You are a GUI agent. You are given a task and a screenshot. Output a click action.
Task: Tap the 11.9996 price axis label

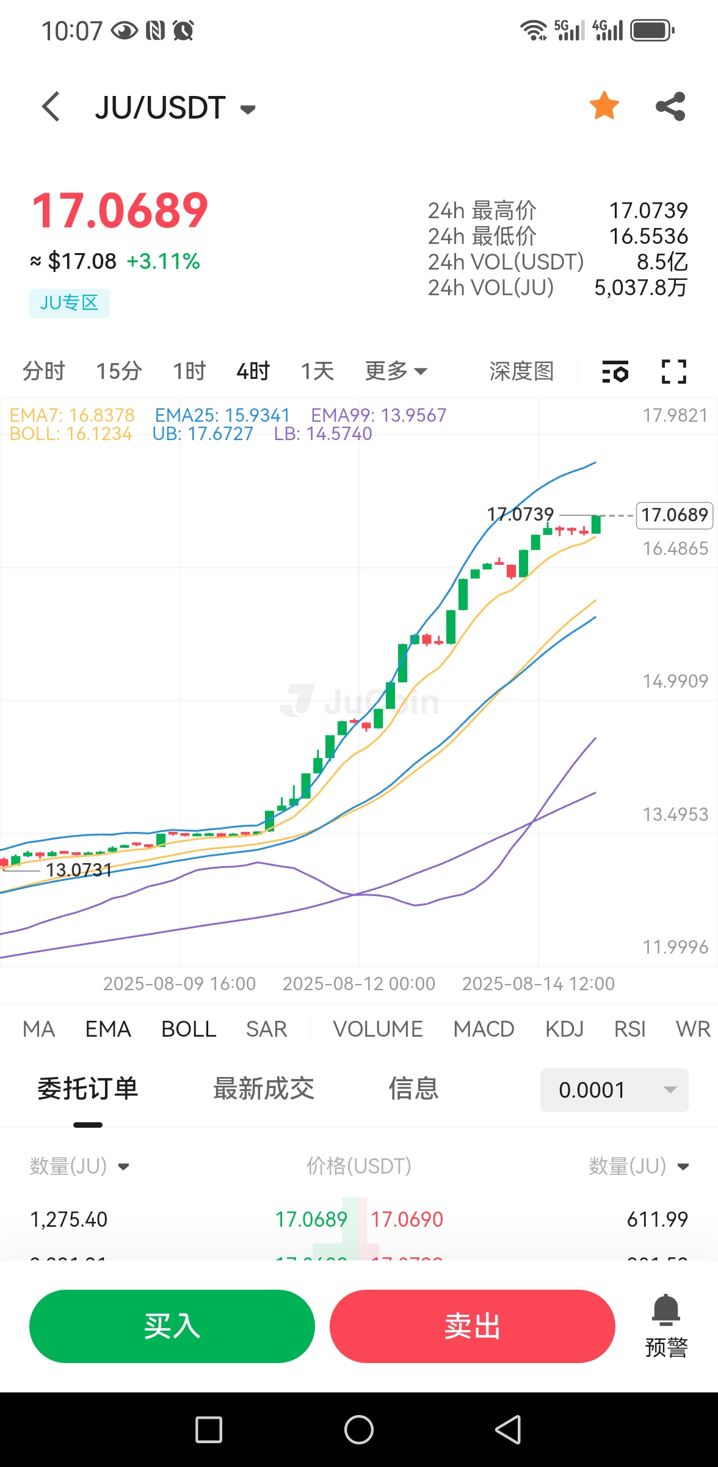[675, 947]
